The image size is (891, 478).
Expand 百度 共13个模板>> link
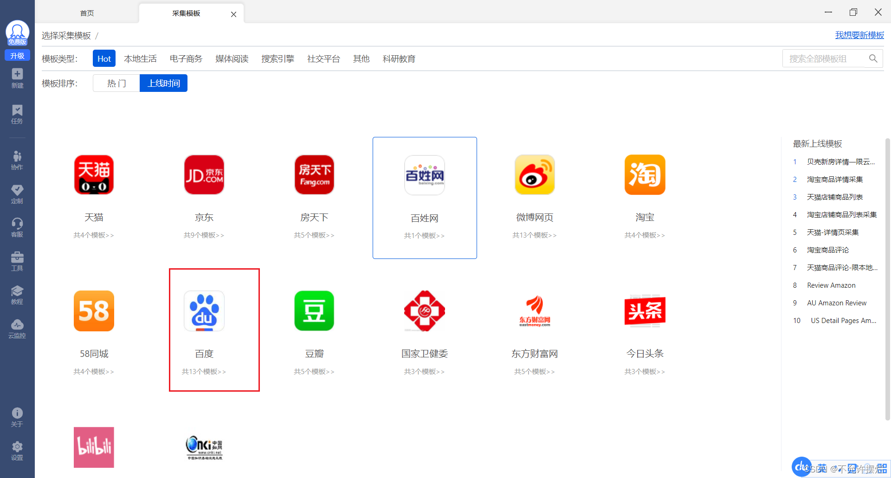point(204,372)
